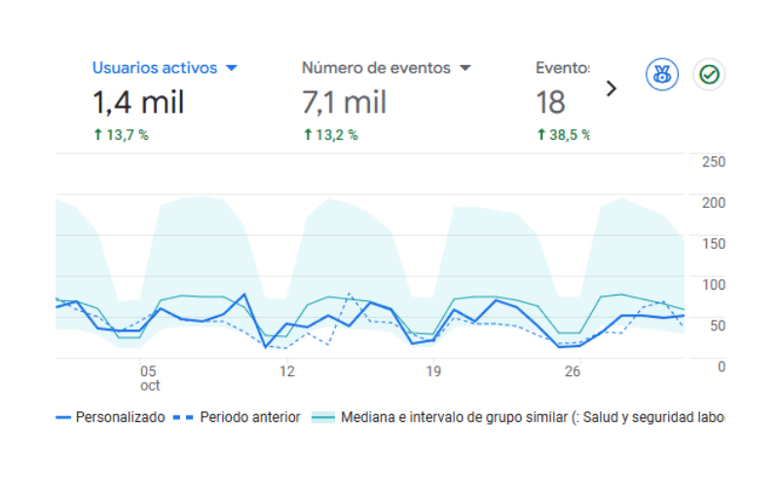The image size is (779, 486).
Task: Expand the Número de eventos dropdown arrow
Action: (464, 69)
